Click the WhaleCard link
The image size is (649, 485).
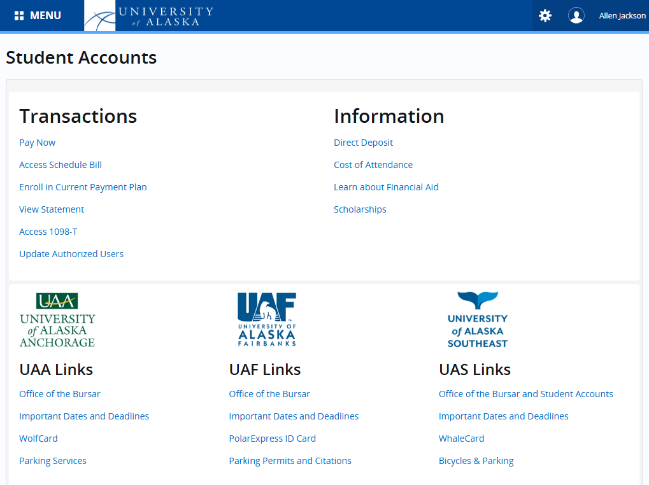tap(462, 439)
